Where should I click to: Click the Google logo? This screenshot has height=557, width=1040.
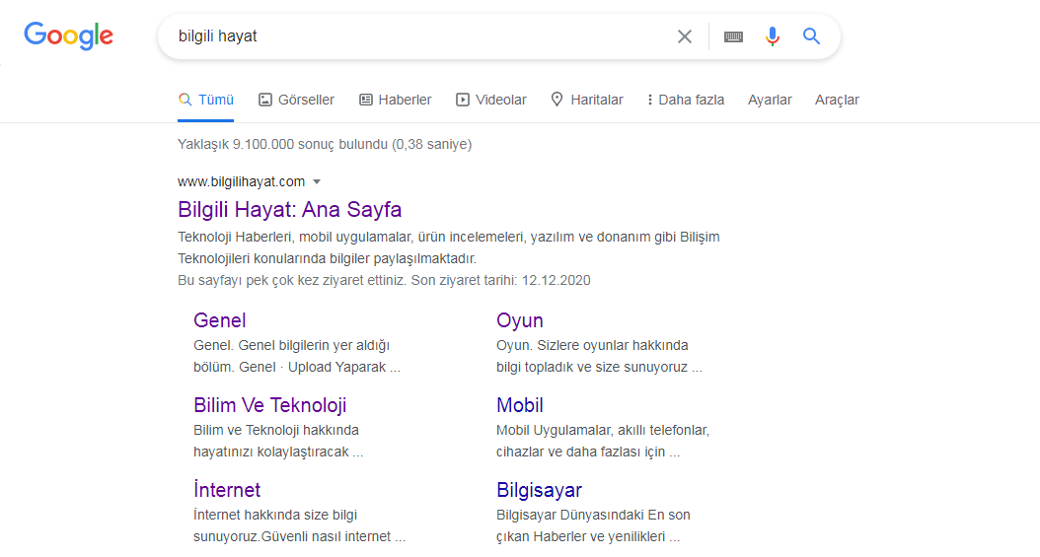point(68,35)
